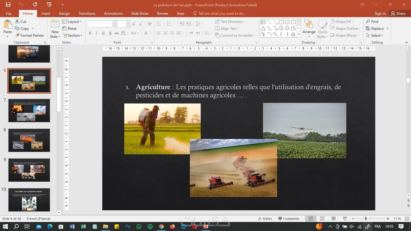Open Google Chrome from the taskbar
This screenshot has height=231, width=411.
[x=161, y=226]
